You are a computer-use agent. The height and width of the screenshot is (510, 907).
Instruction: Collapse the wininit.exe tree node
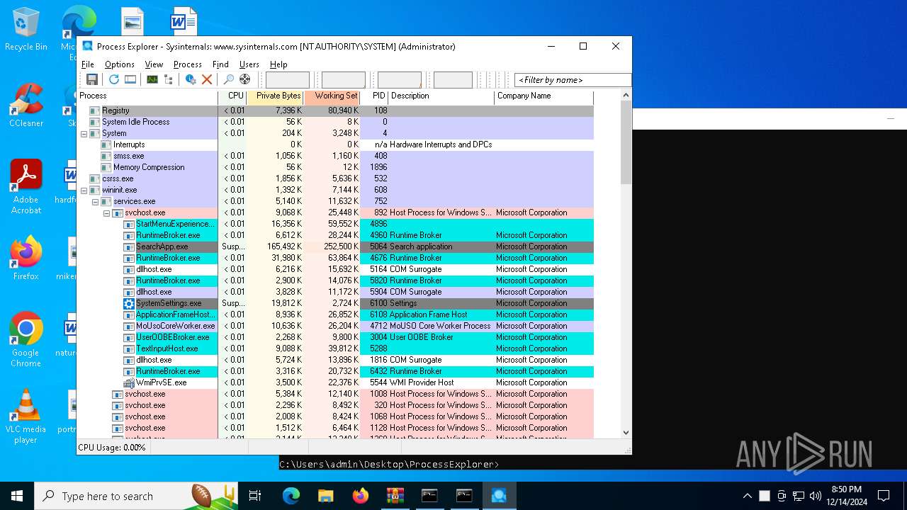point(84,190)
